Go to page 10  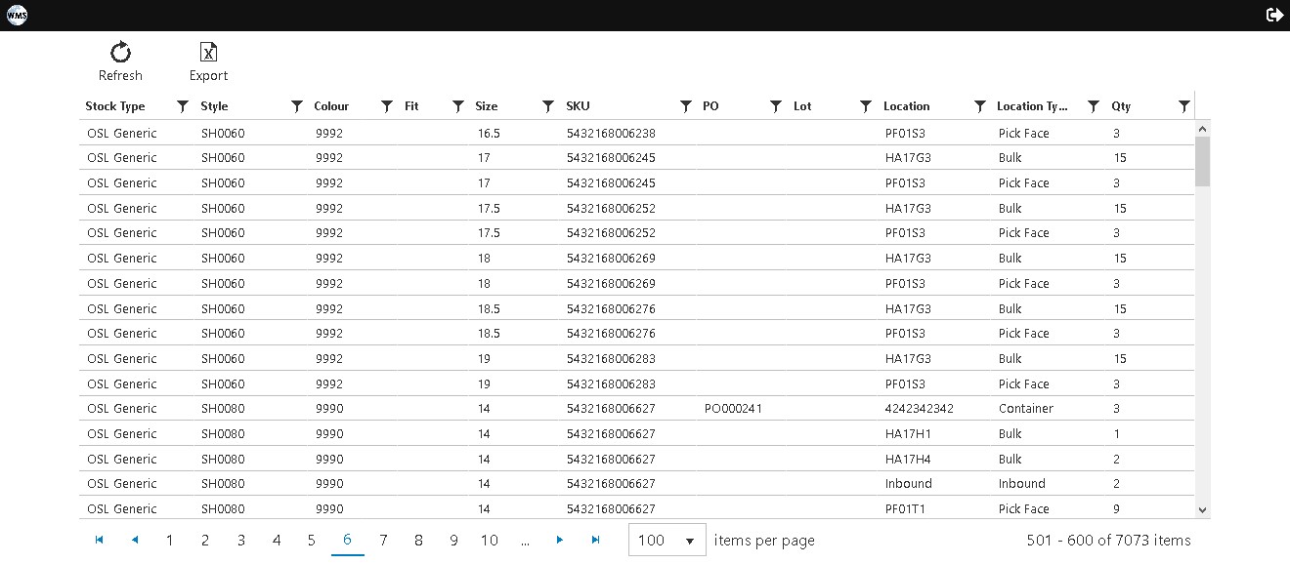pos(490,541)
